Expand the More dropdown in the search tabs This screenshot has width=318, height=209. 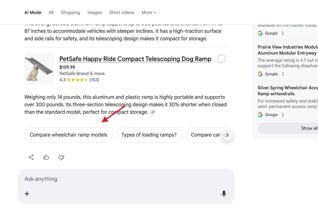149,12
